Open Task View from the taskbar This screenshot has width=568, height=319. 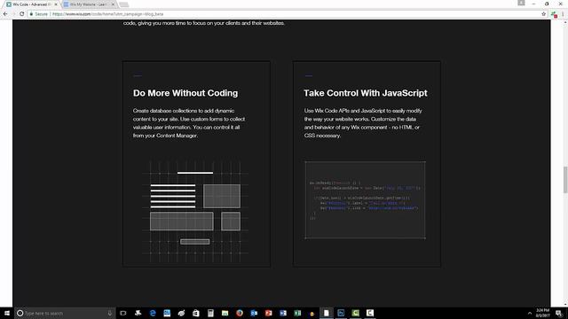(x=123, y=313)
